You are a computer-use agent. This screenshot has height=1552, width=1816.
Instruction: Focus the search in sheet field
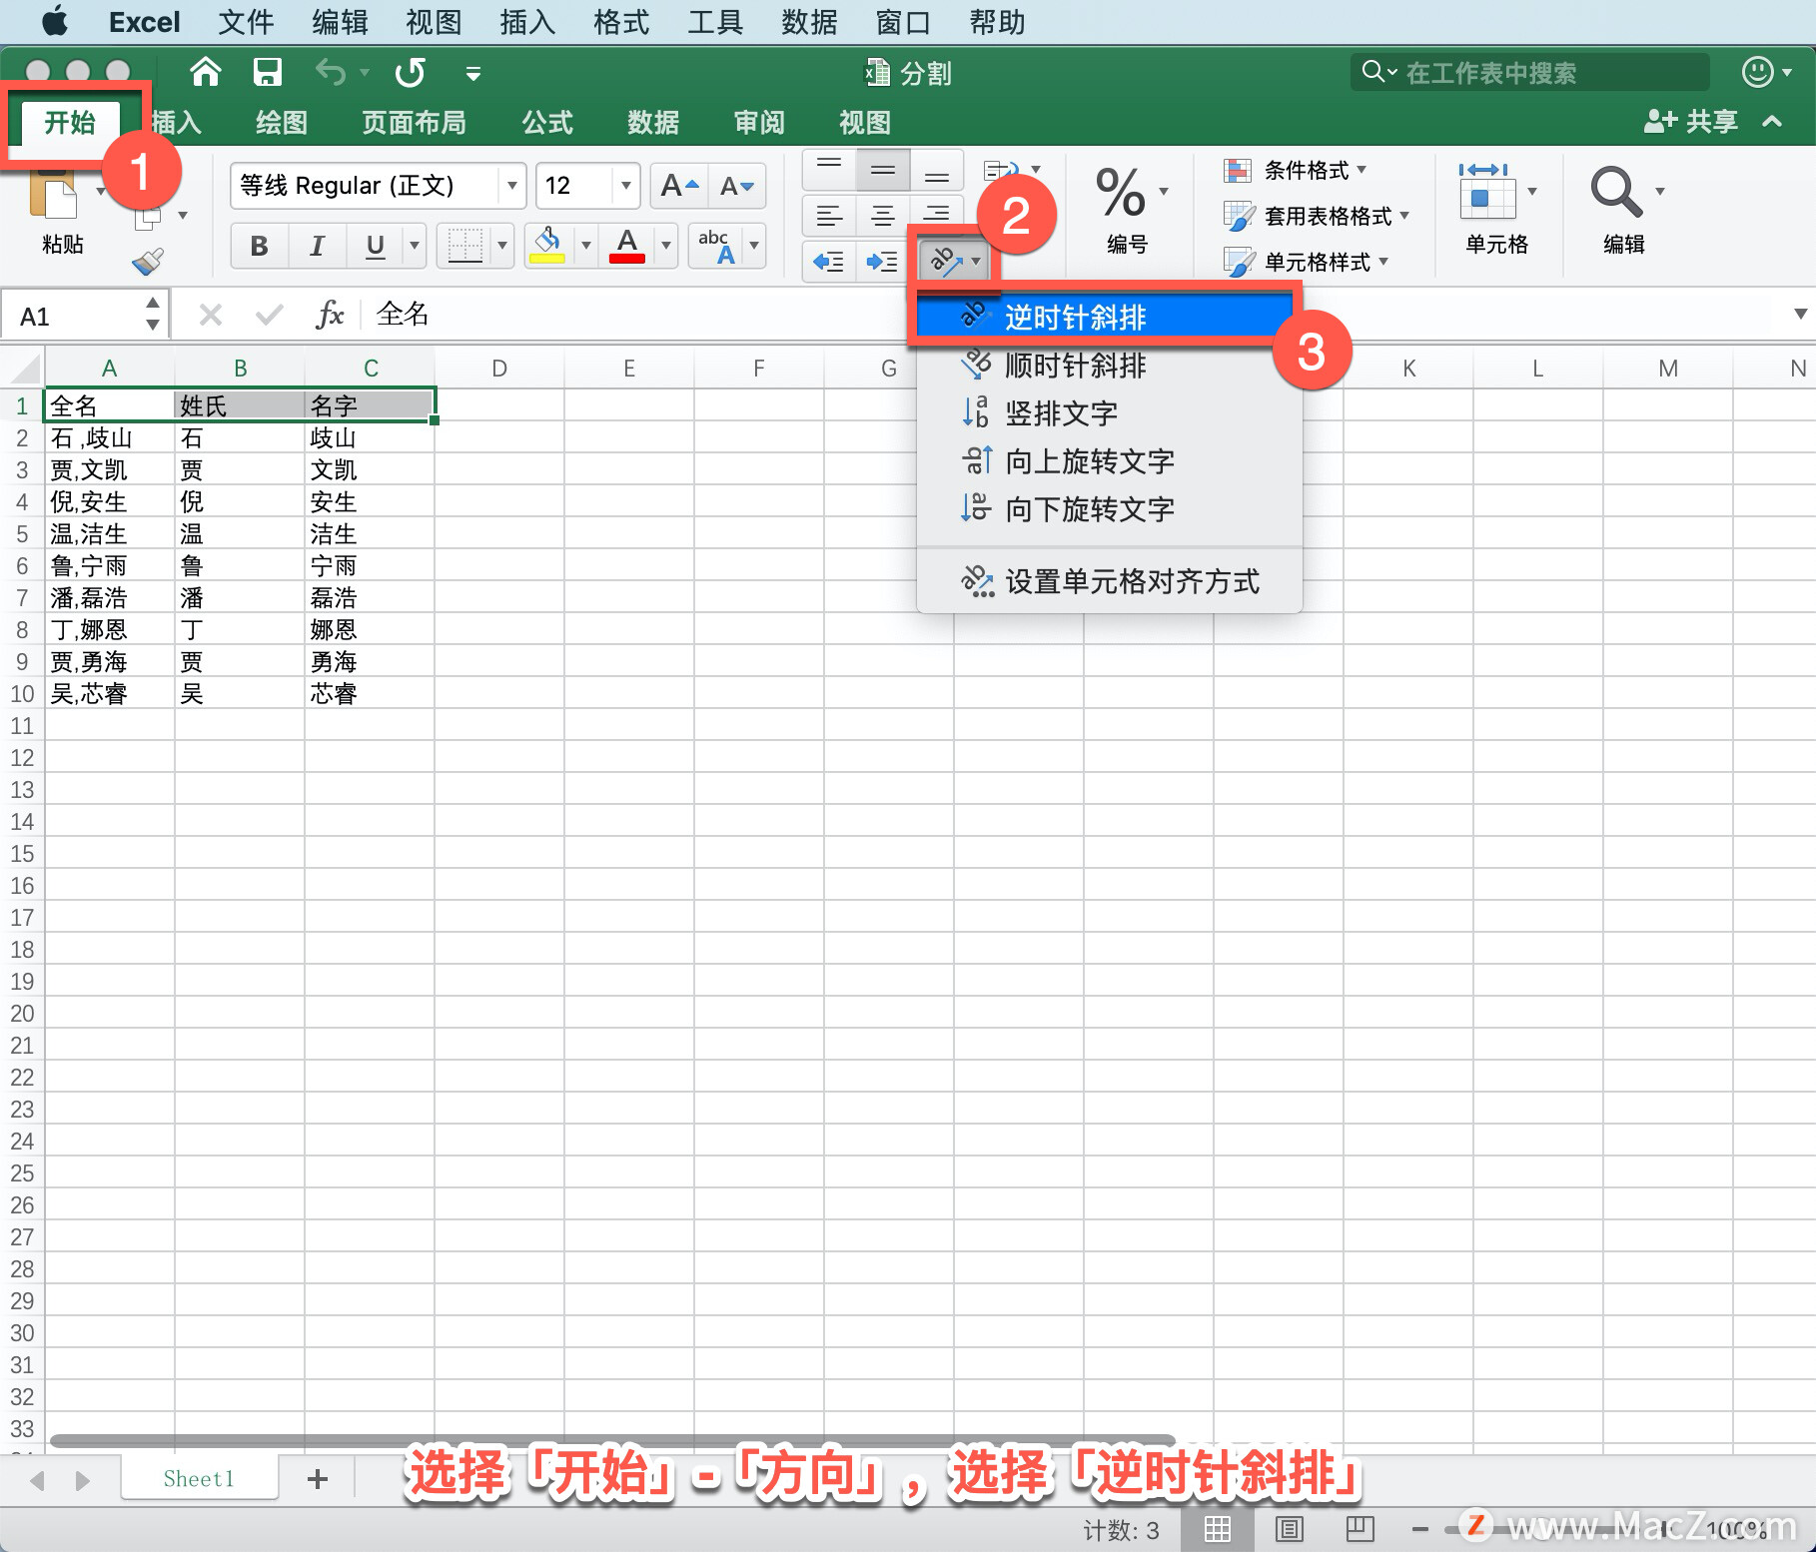(x=1530, y=72)
